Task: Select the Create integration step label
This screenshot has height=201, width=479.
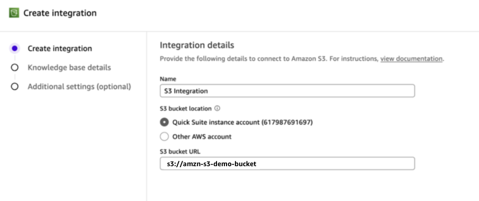Action: (x=60, y=49)
